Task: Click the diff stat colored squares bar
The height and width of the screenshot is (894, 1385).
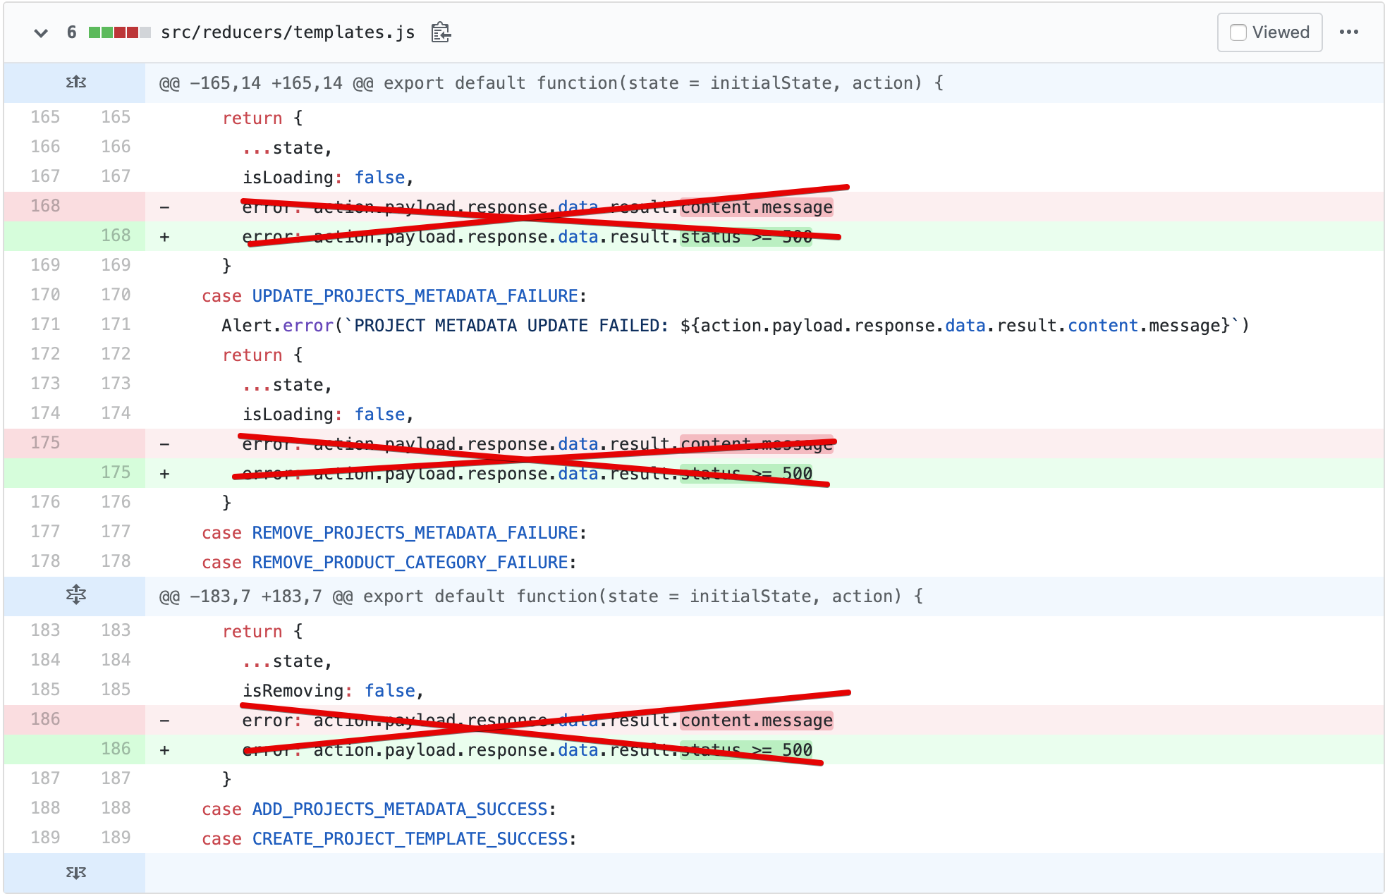Action: pos(119,32)
